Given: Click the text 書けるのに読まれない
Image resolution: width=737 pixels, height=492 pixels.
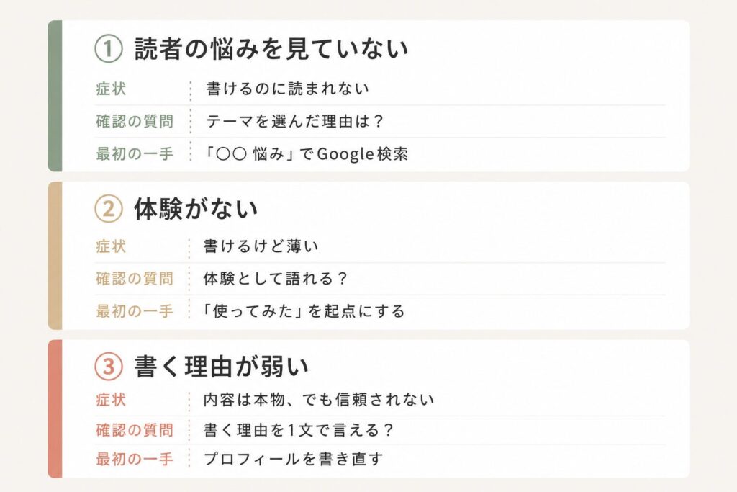Looking at the screenshot, I should click(x=288, y=89).
